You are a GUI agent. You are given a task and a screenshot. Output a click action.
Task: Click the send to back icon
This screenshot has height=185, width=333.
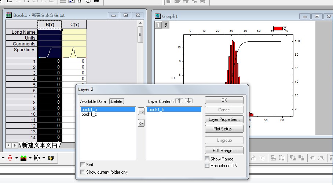(301, 158)
